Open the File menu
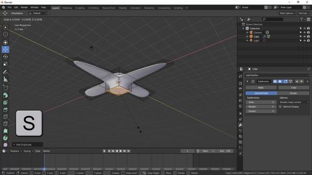 point(10,7)
